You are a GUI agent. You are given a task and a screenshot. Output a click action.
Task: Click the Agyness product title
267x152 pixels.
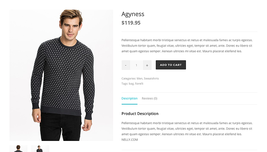[x=133, y=14]
